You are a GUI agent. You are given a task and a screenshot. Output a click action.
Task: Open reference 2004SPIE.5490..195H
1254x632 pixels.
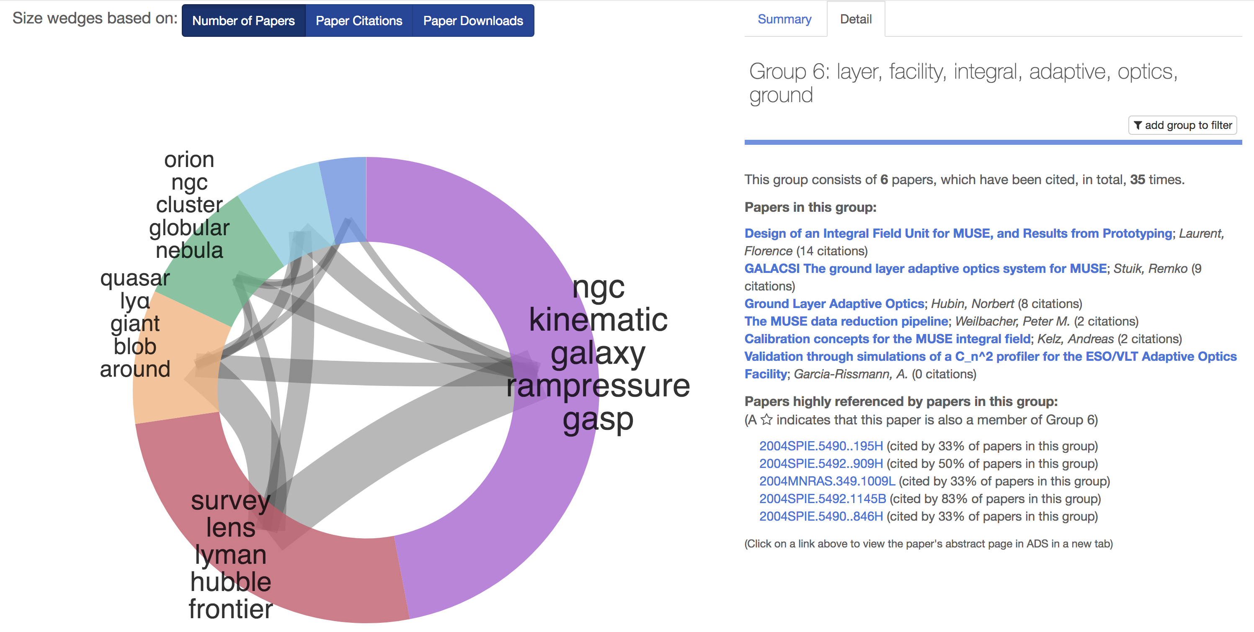point(821,446)
